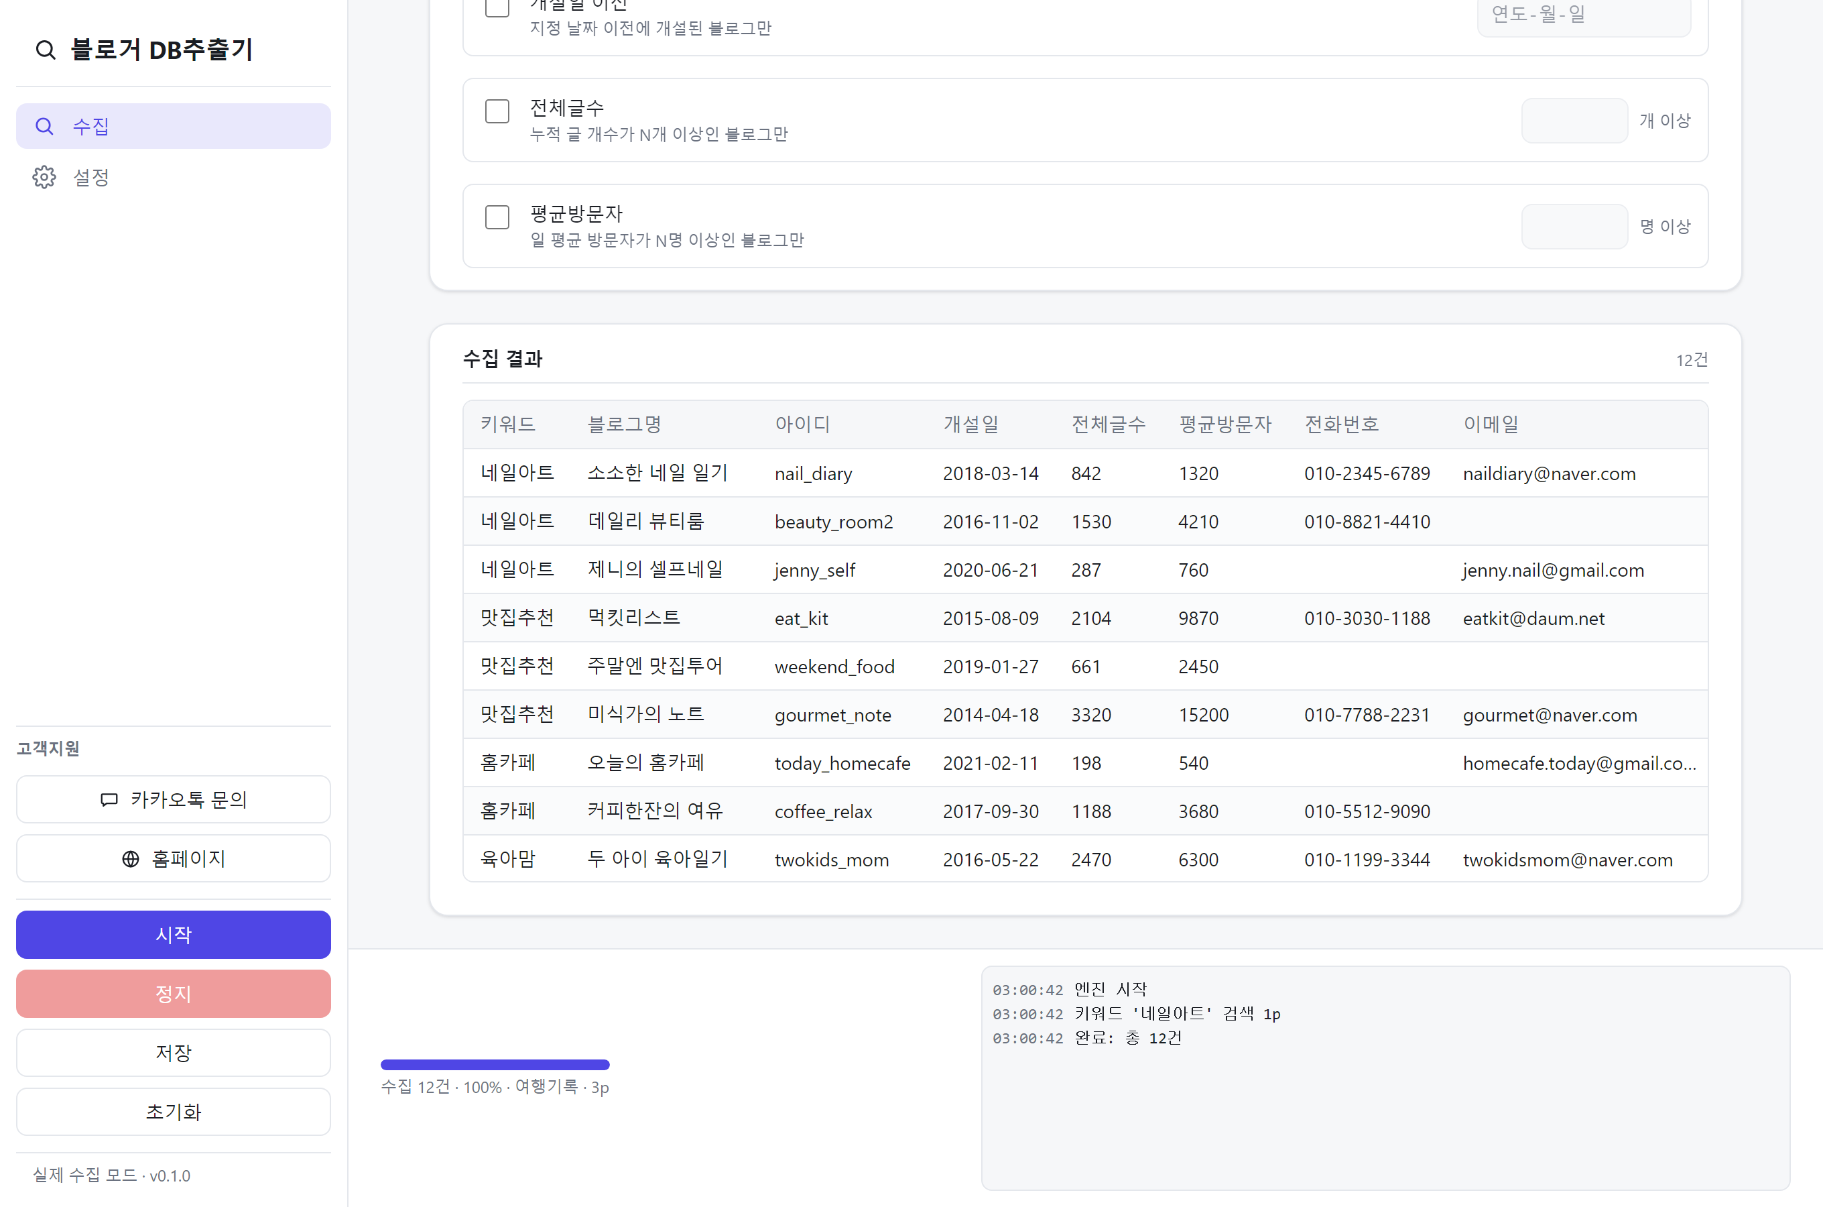Open the 홈페이지 button
1823x1207 pixels.
tap(173, 859)
